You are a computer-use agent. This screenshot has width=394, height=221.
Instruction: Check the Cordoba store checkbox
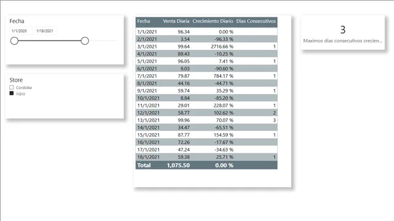12,87
